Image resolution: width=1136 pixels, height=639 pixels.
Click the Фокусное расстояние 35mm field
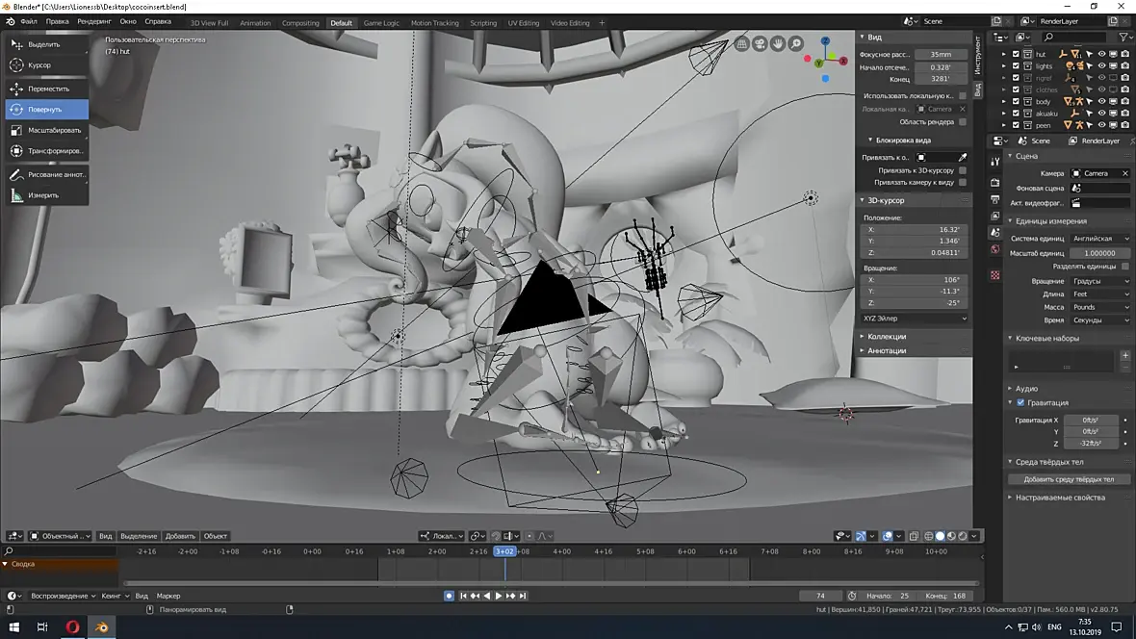941,55
